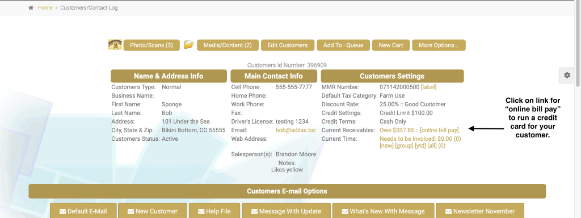Click the page vertical scrollbar
The image size is (581, 218).
point(578,43)
